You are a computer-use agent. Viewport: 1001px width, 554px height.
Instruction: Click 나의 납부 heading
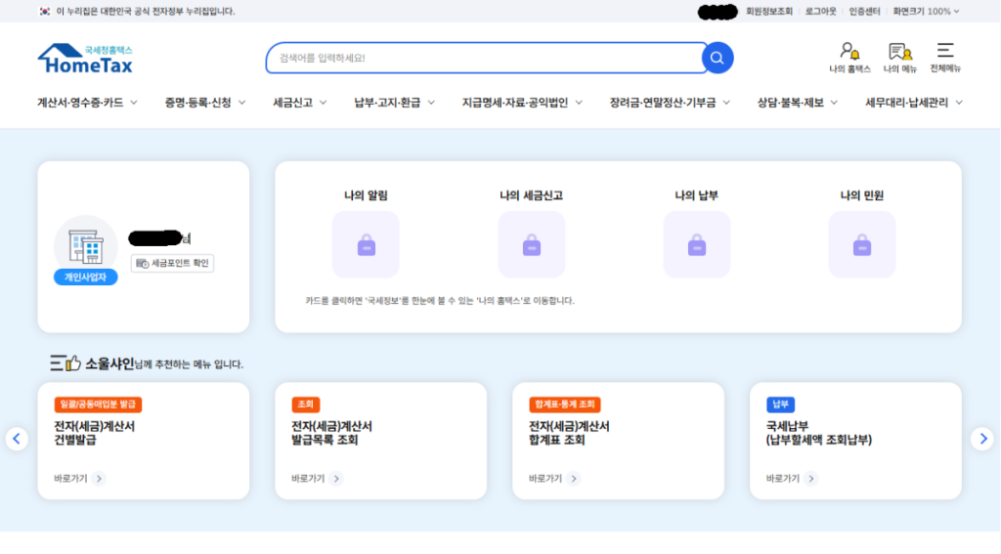pyautogui.click(x=696, y=196)
